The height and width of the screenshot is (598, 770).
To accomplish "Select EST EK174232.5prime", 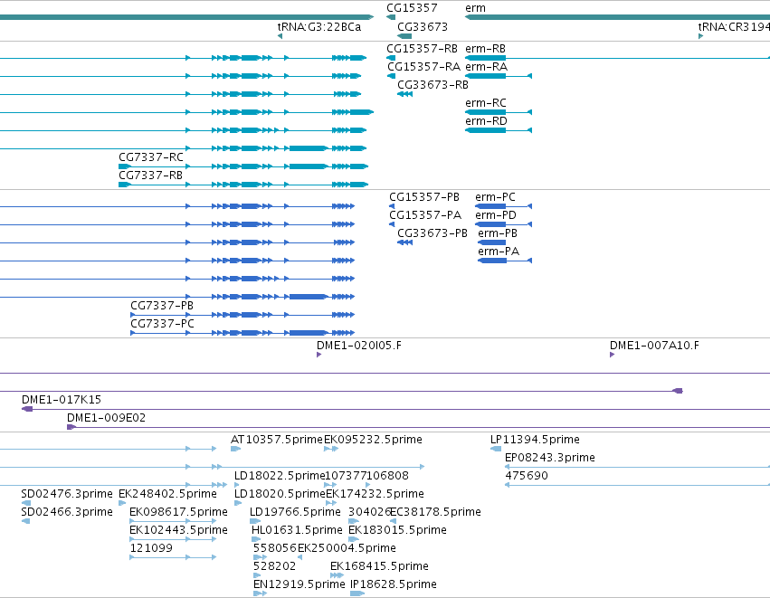I will (x=375, y=494).
